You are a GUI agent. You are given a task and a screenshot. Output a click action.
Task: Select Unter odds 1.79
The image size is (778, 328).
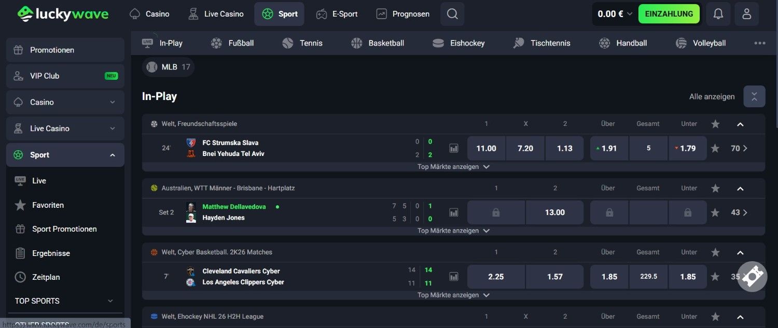tap(688, 148)
